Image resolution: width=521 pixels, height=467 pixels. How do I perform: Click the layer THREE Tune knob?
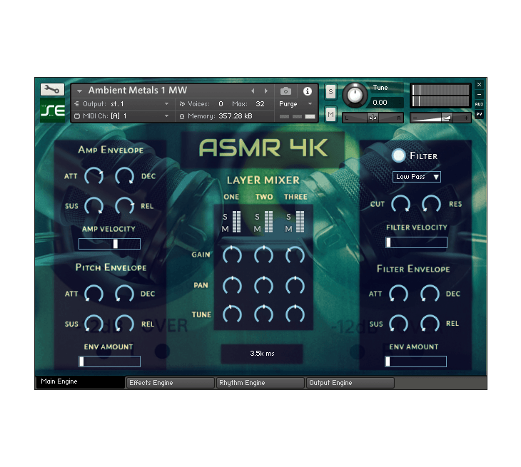click(x=295, y=314)
